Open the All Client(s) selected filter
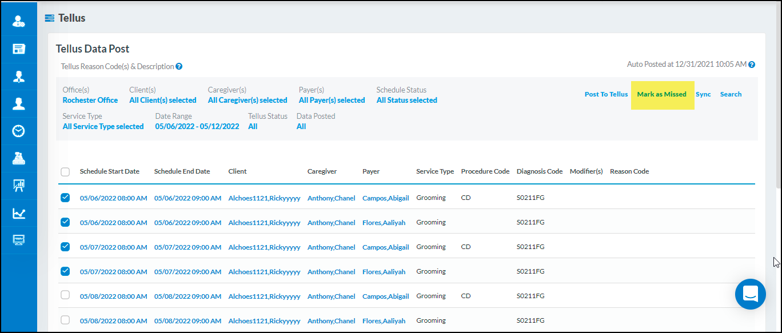Screen dimensions: 782x333 point(162,99)
